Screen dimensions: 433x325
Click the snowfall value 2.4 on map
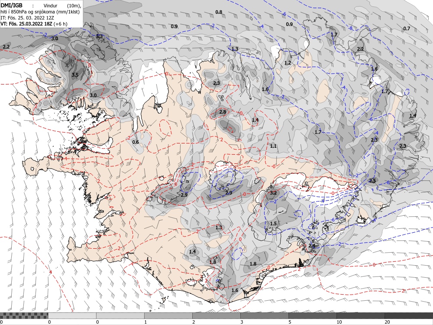[x=312, y=246]
